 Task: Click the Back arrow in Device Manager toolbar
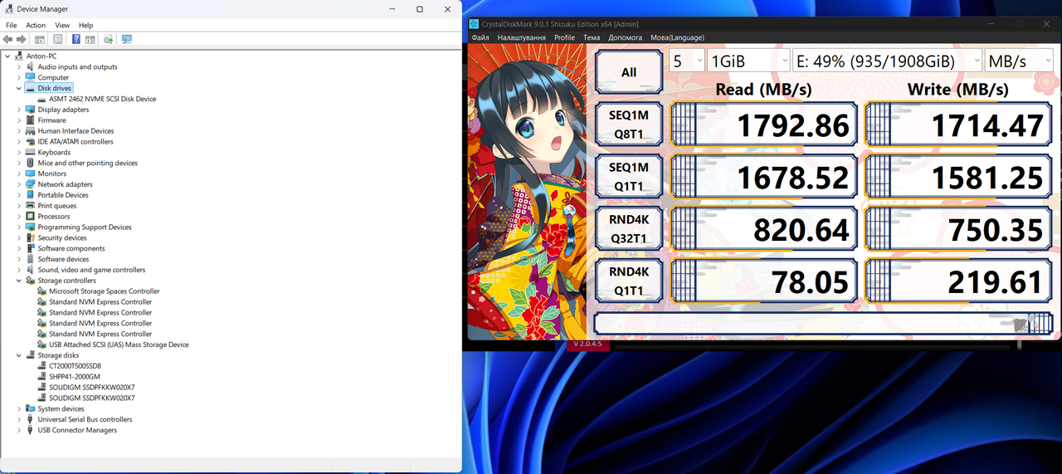point(8,39)
